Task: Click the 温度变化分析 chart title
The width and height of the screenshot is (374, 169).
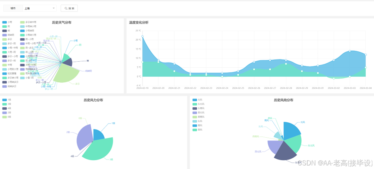Action: click(139, 23)
